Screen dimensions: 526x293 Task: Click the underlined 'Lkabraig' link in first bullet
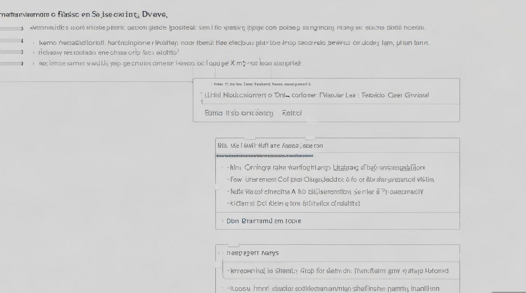[x=345, y=168]
